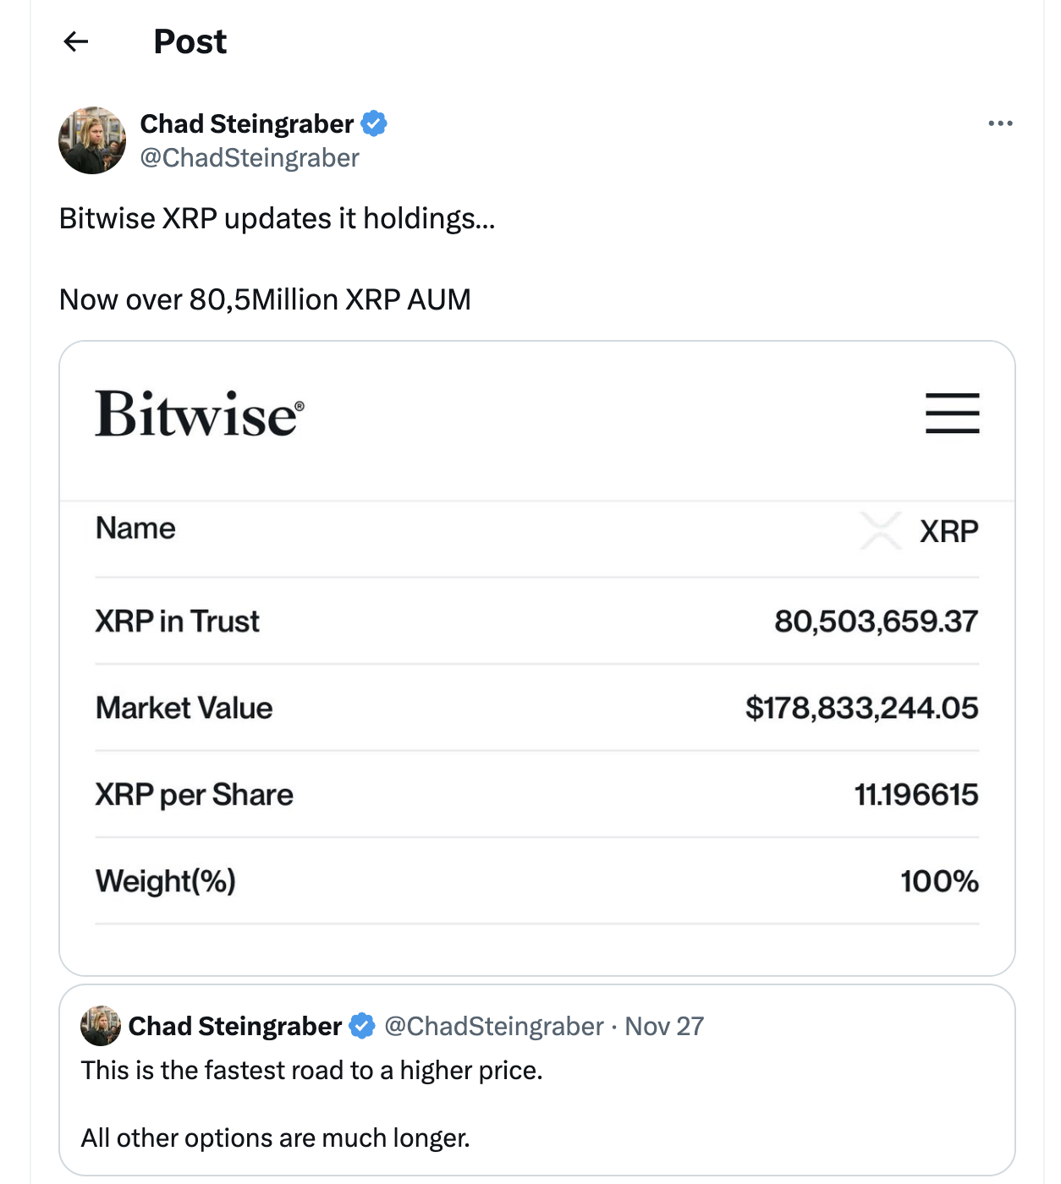1061x1184 pixels.
Task: Click the Post header title
Action: click(x=190, y=41)
